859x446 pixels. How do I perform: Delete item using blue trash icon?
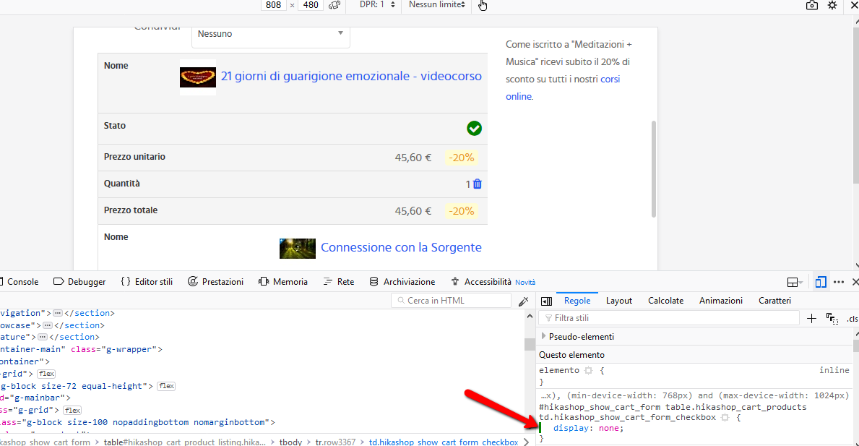coord(477,184)
